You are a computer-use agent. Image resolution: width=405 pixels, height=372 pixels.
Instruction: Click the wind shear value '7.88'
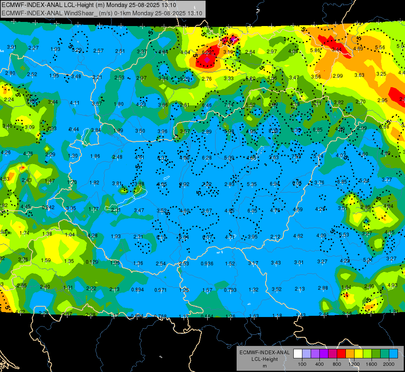(x=31, y=101)
